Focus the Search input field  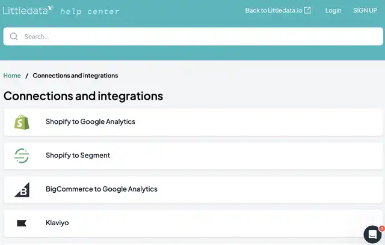point(193,37)
